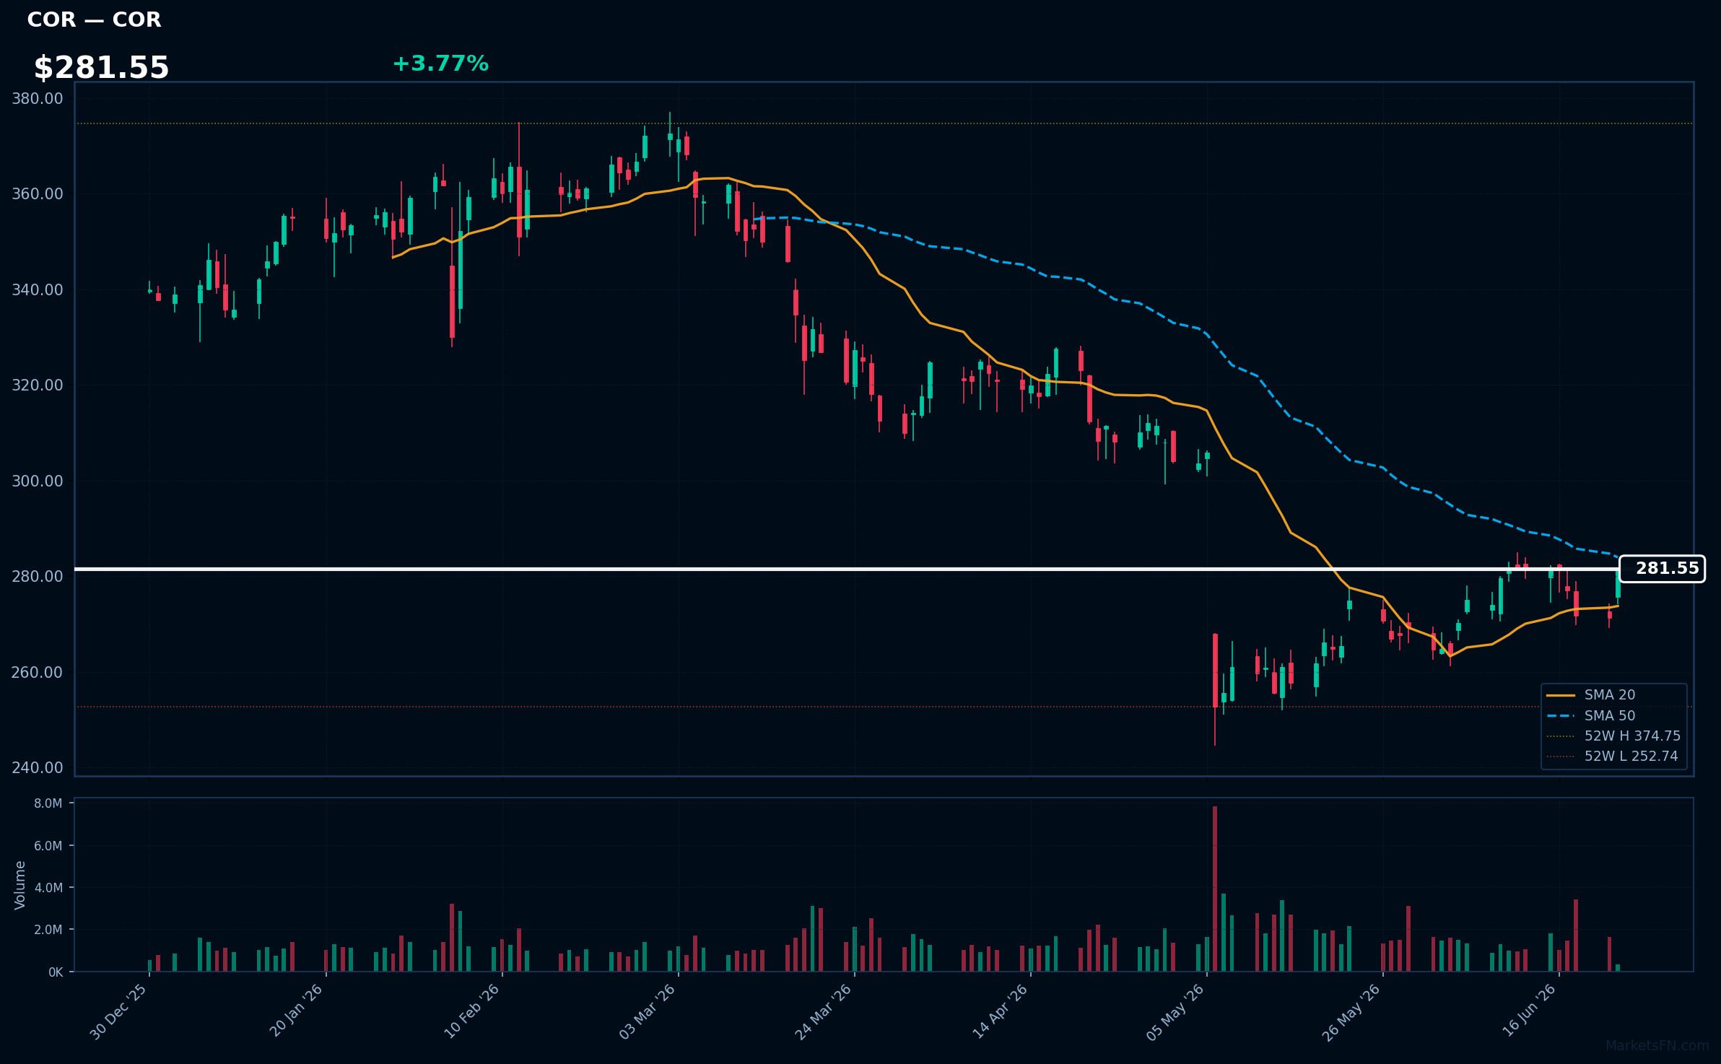Click the "0K" volume axis label
Viewport: 1721px width, 1064px height.
(56, 972)
